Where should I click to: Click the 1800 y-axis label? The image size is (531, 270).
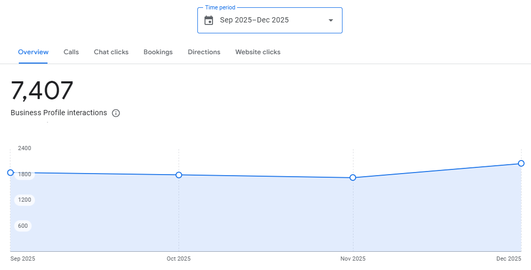25,175
